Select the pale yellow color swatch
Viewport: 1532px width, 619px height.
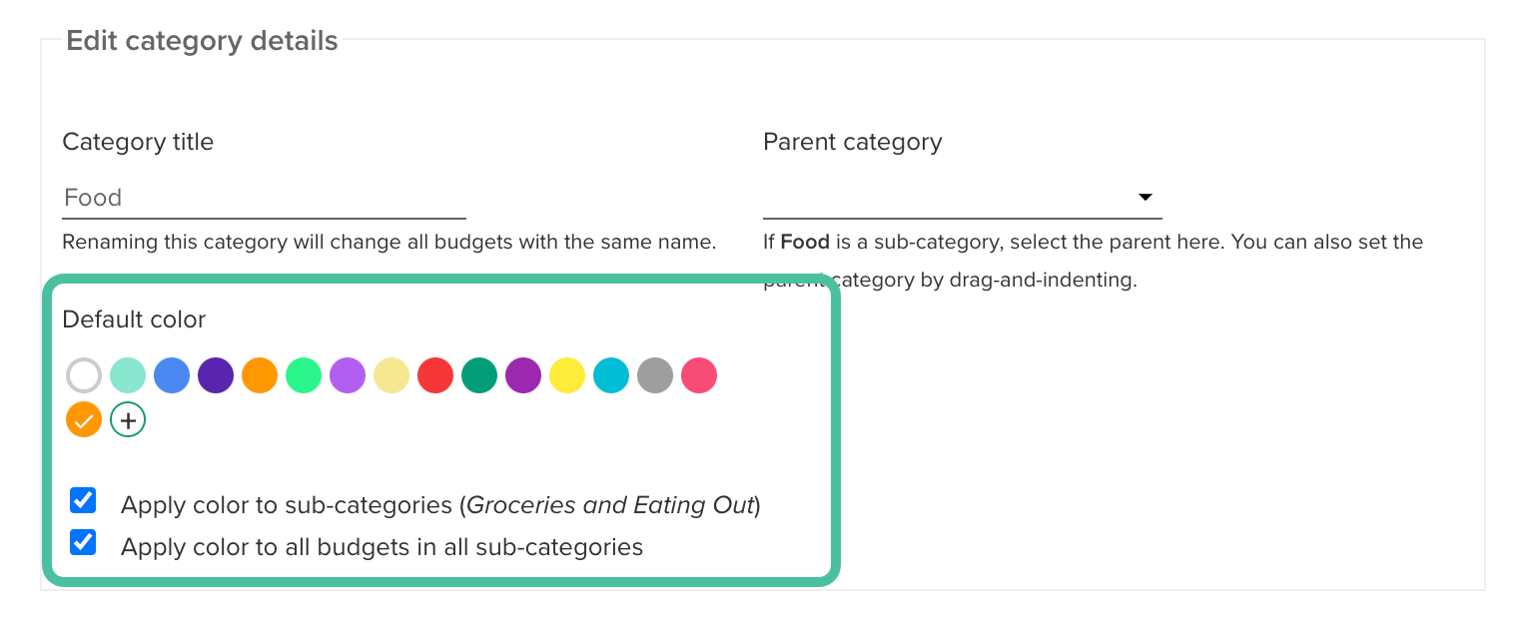391,376
